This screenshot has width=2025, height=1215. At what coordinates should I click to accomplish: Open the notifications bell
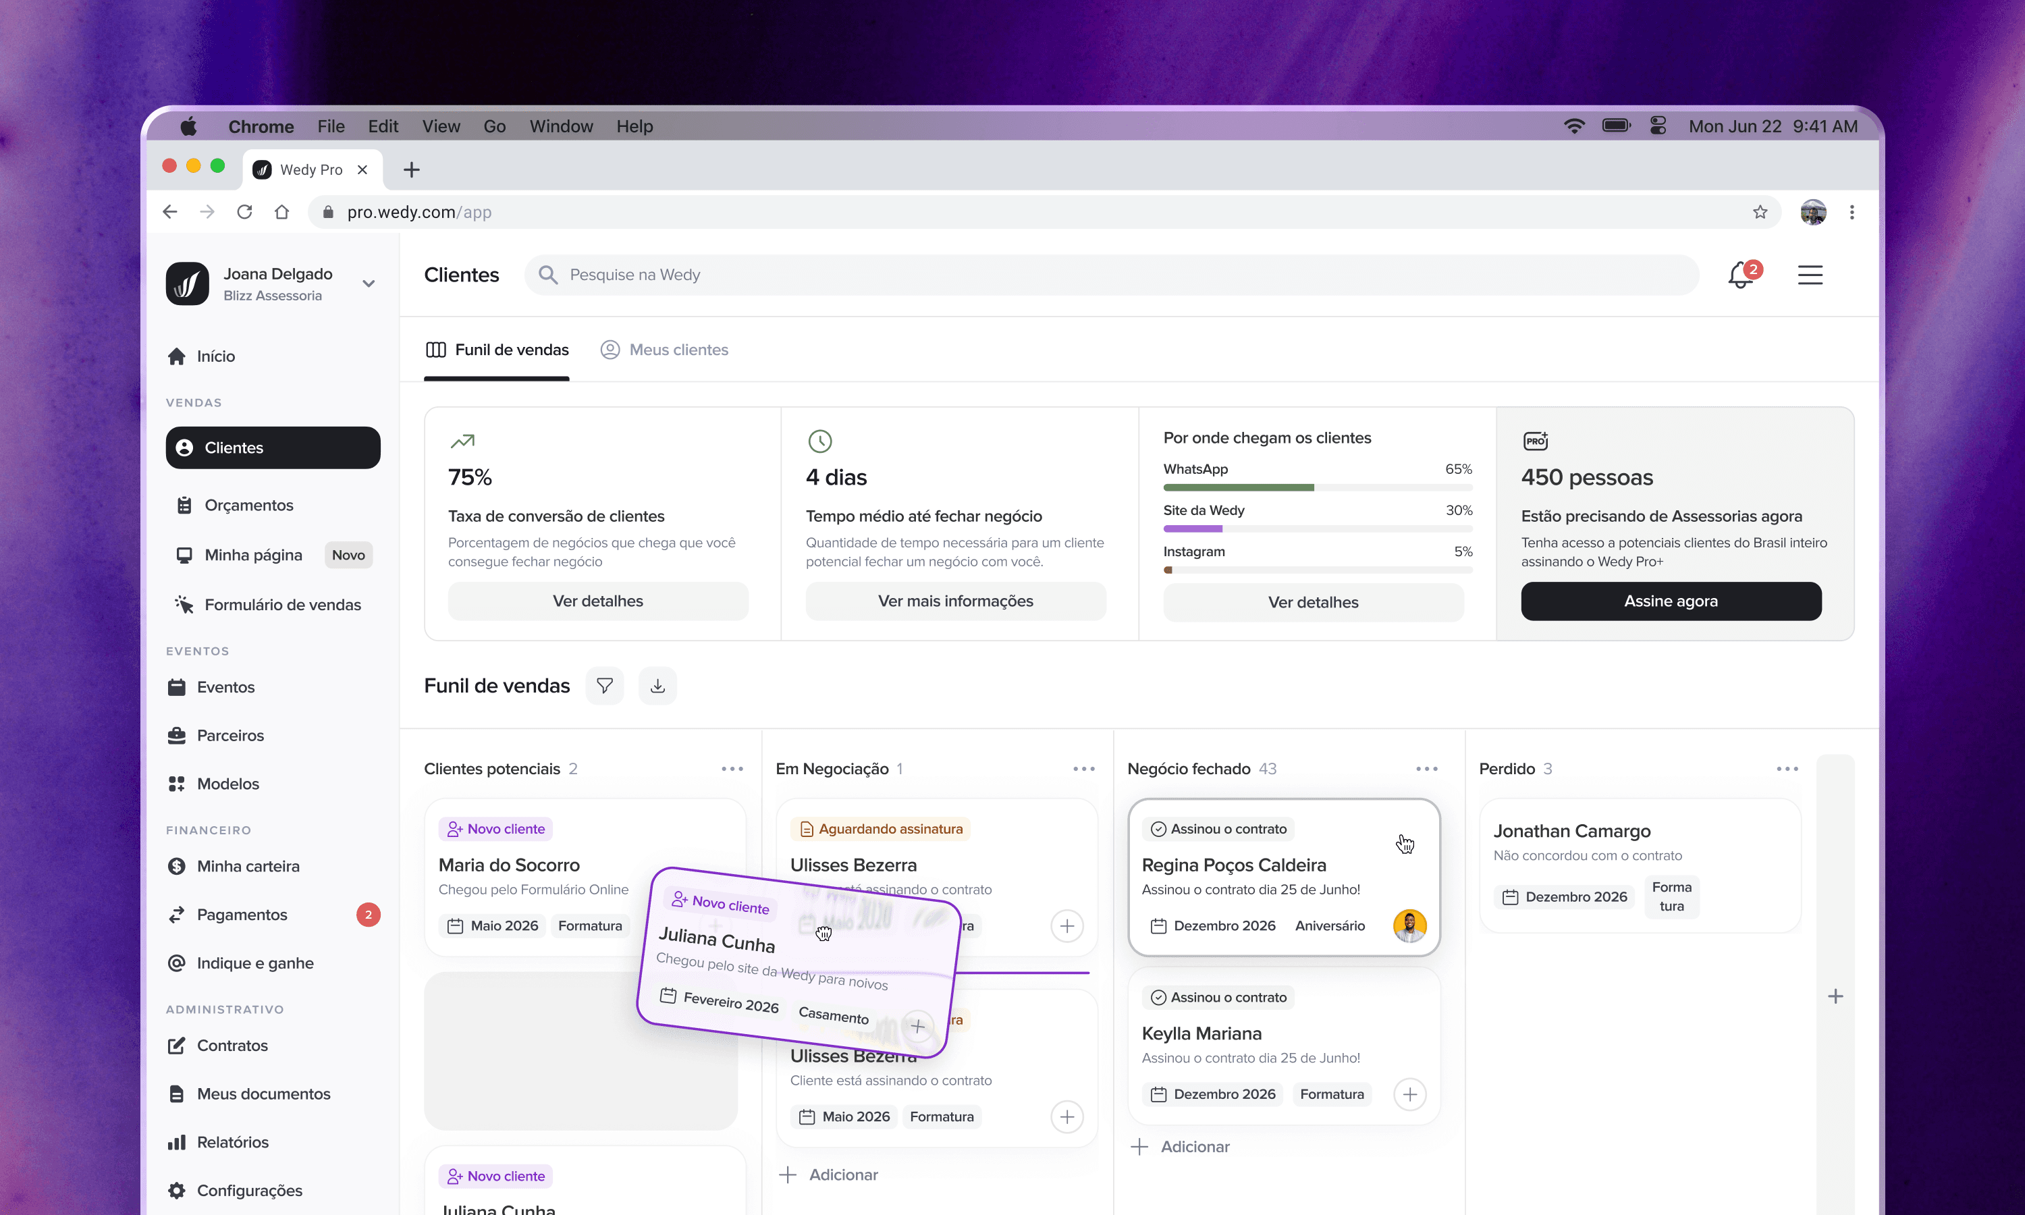point(1740,275)
